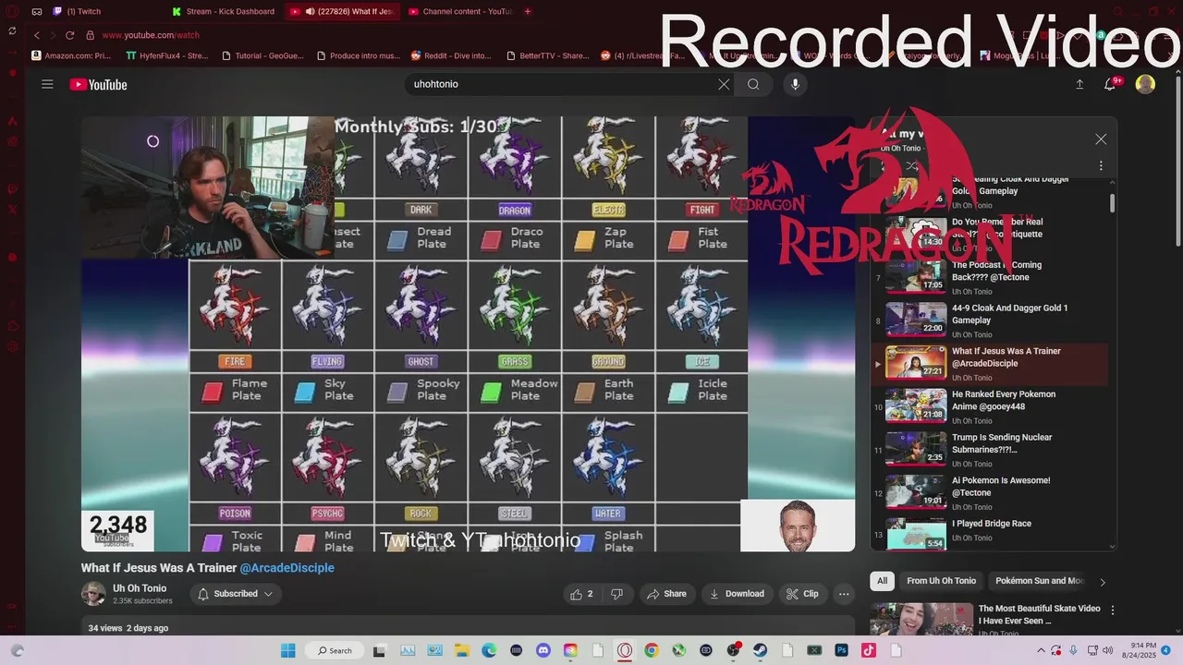
Task: Open the @ArcadeDisciple mention link
Action: tap(287, 568)
